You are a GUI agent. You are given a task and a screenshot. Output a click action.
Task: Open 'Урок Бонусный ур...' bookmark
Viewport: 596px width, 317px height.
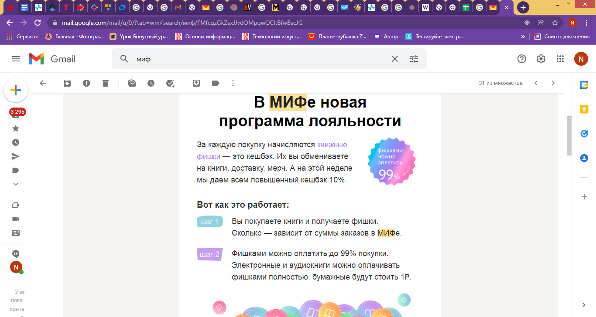(139, 37)
